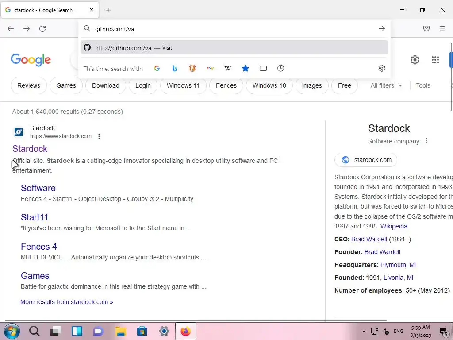Open search settings gear in dropdown
453x340 pixels.
pyautogui.click(x=382, y=68)
